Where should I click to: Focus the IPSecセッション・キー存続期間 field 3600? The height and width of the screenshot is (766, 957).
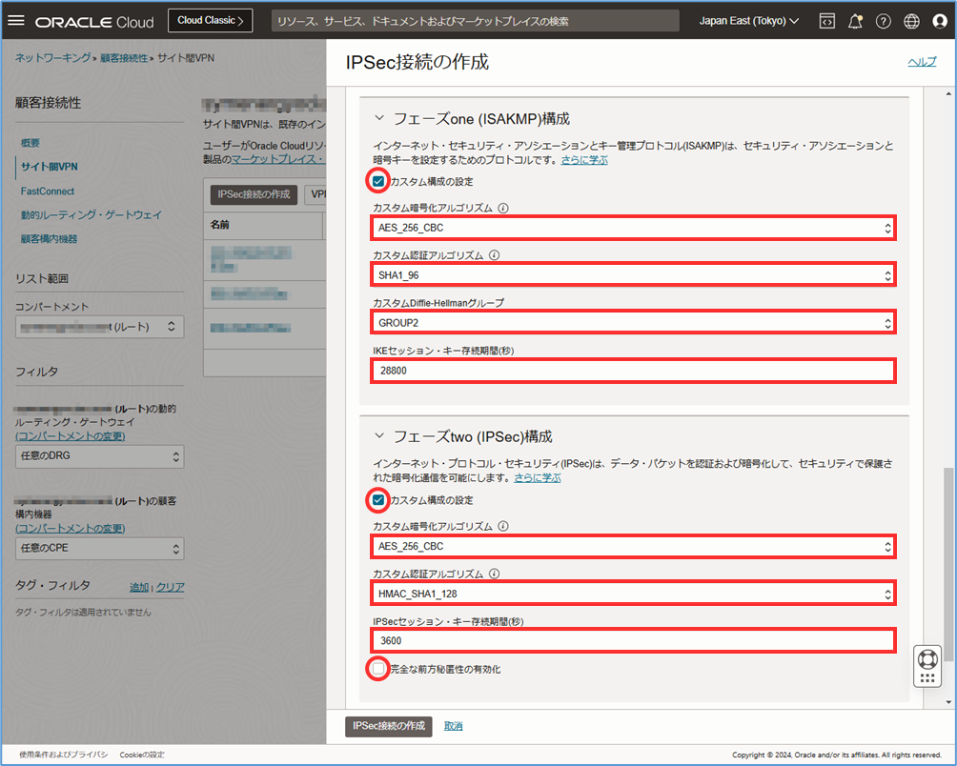pos(634,640)
